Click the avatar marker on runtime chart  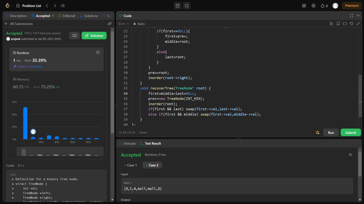pos(33,131)
